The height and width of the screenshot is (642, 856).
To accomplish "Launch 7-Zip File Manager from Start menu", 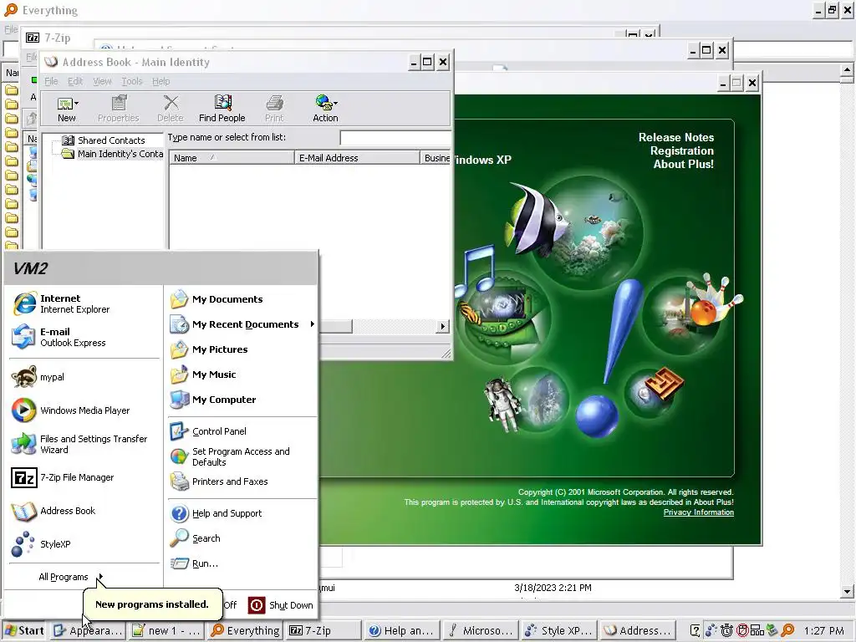I will (x=84, y=477).
